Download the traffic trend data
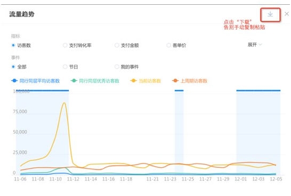 270,14
